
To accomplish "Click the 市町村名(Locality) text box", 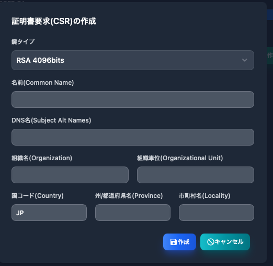I will point(217,213).
